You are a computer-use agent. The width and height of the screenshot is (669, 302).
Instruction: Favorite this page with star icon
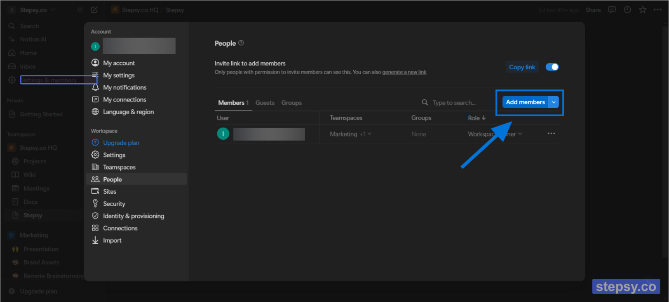coord(643,10)
